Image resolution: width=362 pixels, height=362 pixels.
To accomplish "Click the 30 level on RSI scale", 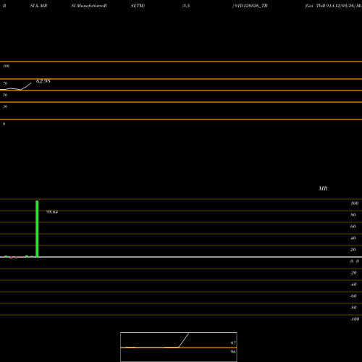I will (x=5, y=106).
